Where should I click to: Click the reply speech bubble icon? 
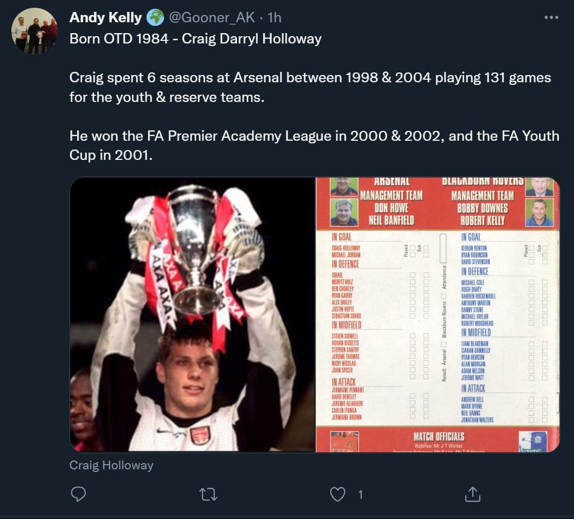pyautogui.click(x=78, y=495)
